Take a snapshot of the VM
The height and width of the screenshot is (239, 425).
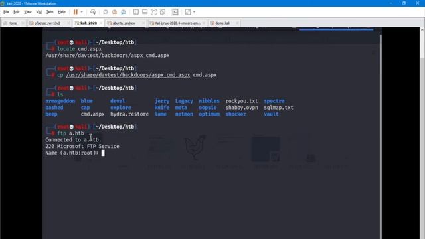[x=106, y=12]
